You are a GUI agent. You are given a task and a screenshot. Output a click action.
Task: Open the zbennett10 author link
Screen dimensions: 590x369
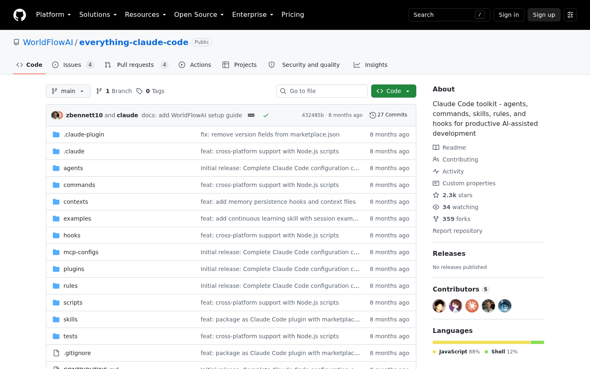[84, 115]
